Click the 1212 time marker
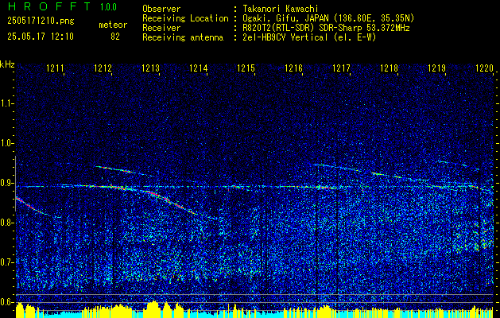 pos(103,68)
